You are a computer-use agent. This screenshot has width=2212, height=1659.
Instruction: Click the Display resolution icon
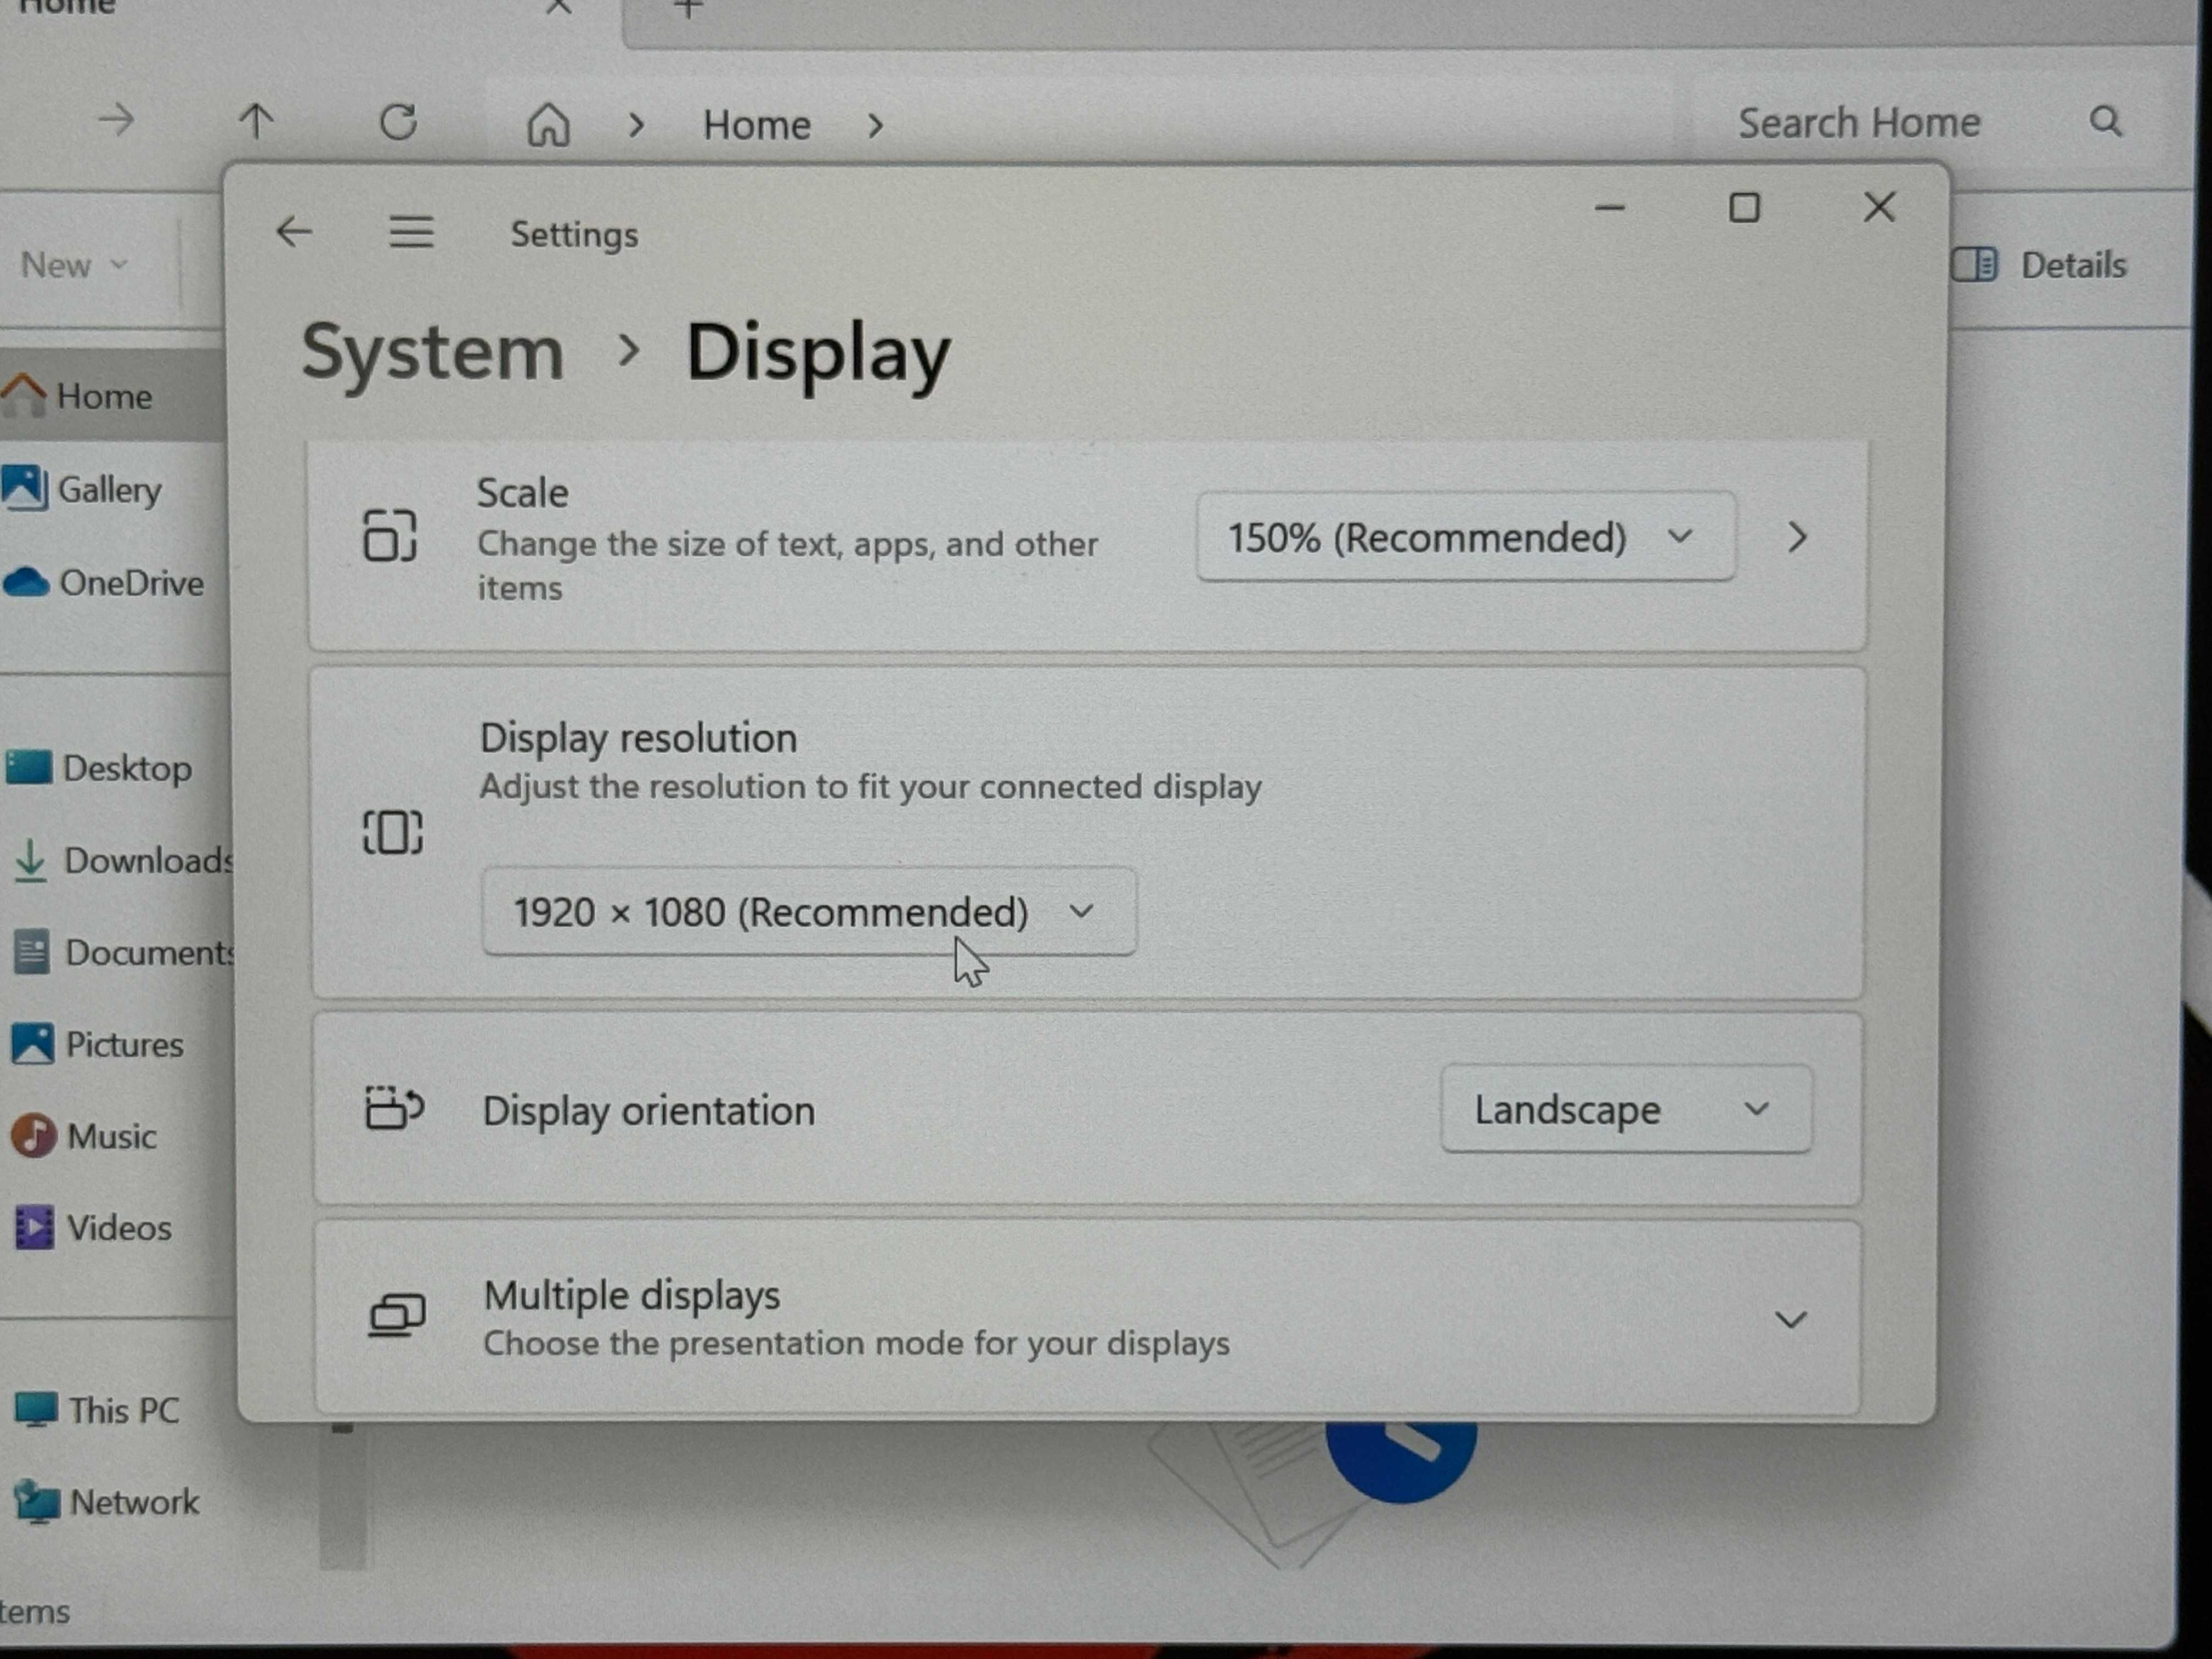click(x=392, y=832)
